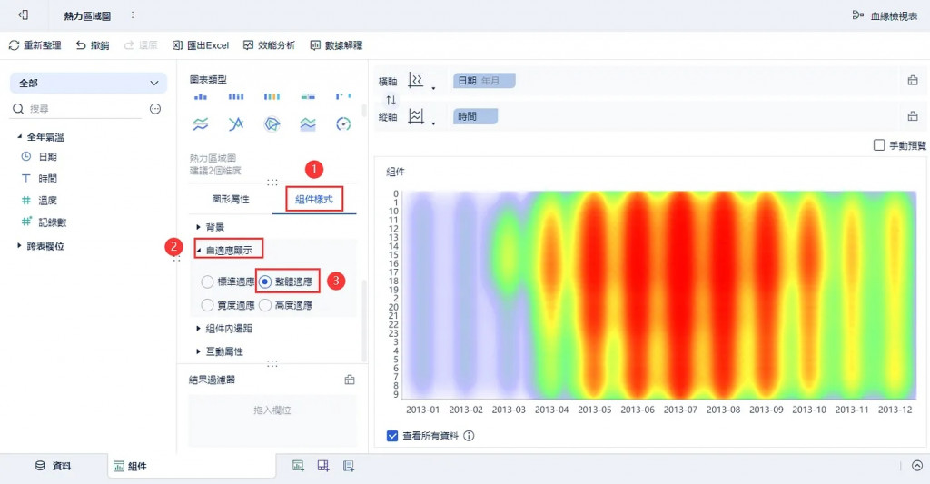Click the chart type list scrollbar
Viewport: 930px width, 484px height.
pos(363,110)
